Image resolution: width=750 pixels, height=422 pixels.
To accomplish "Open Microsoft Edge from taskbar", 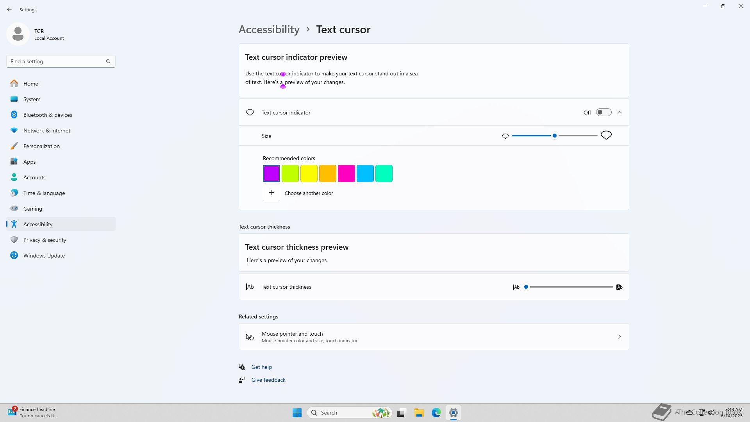I will (x=436, y=413).
